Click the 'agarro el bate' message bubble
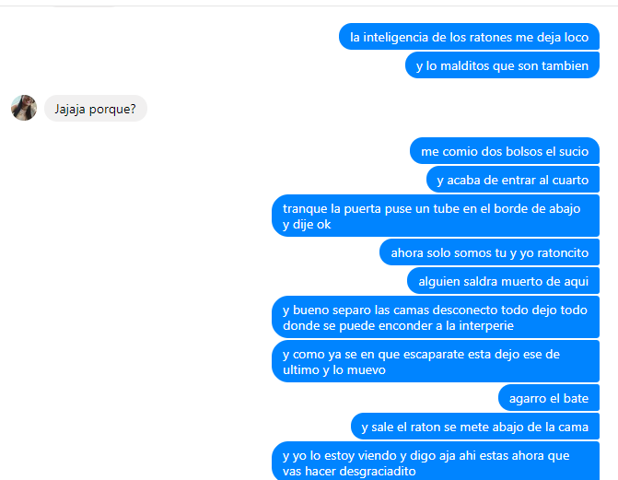618x480 pixels. [x=549, y=398]
